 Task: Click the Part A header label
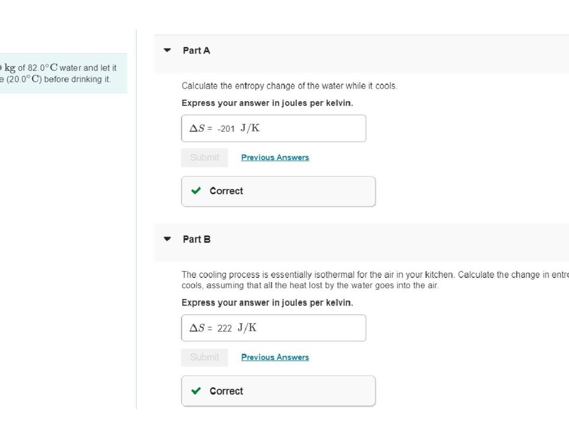(196, 50)
